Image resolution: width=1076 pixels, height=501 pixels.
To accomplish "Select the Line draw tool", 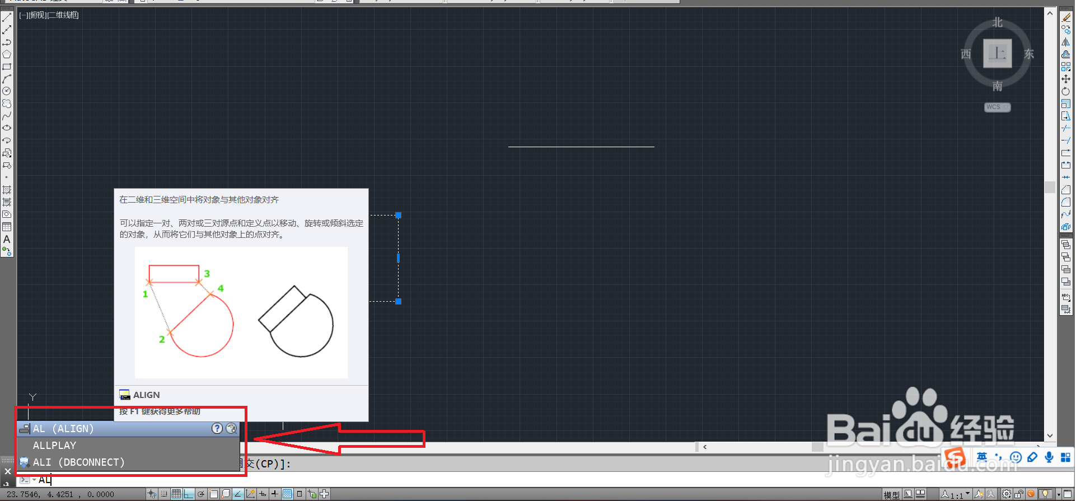I will [x=7, y=17].
